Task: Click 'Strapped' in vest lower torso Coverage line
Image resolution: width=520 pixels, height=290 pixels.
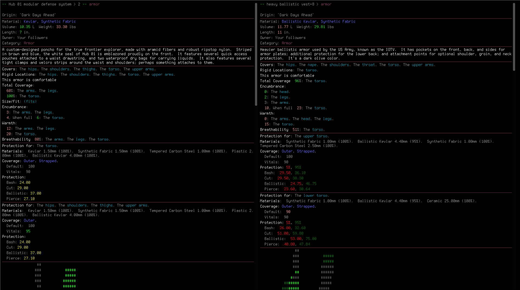Action: 306,206
